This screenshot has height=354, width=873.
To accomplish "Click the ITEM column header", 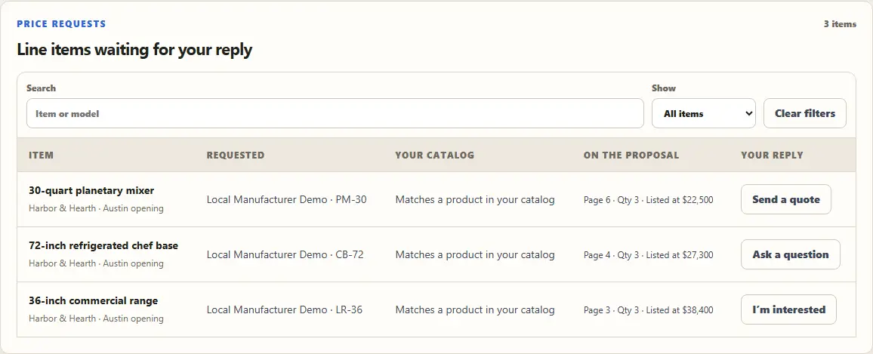I will point(42,155).
